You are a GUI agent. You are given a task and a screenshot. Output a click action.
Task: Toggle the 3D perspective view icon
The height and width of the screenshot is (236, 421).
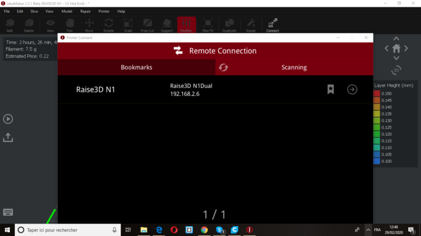pyautogui.click(x=396, y=70)
